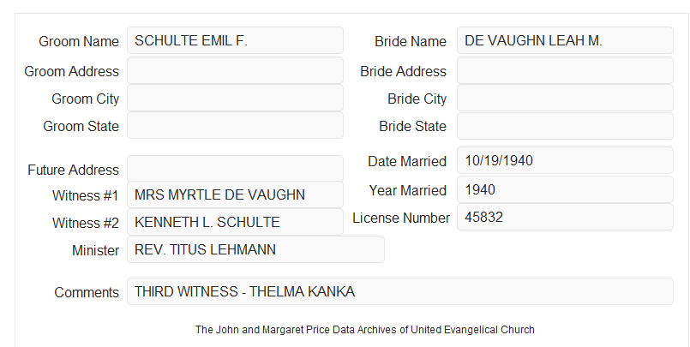The height and width of the screenshot is (347, 690).
Task: Click Witness #1 field MRS MYRTLE DE VAUGHN
Action: (x=235, y=194)
